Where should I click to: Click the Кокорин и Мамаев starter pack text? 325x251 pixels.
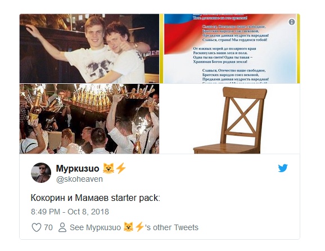(96, 198)
